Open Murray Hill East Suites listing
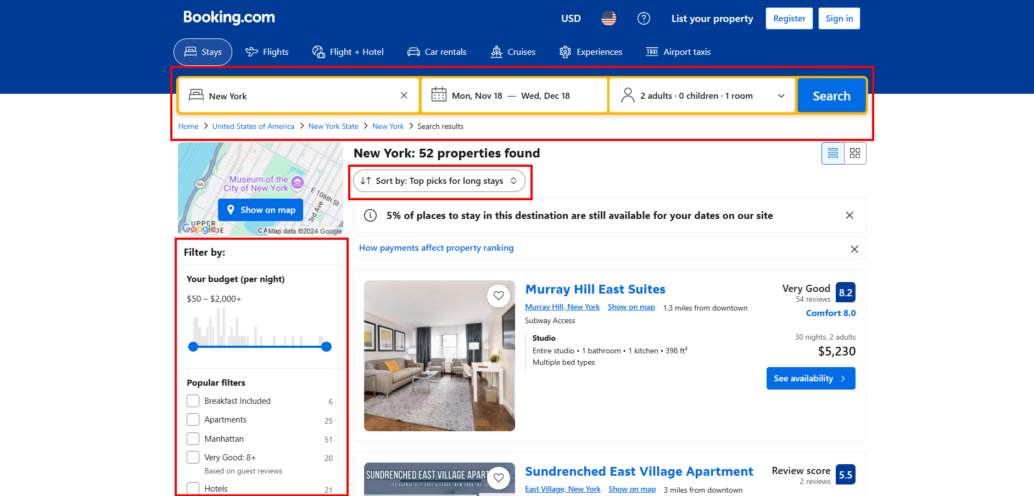This screenshot has height=496, width=1034. pyautogui.click(x=595, y=289)
